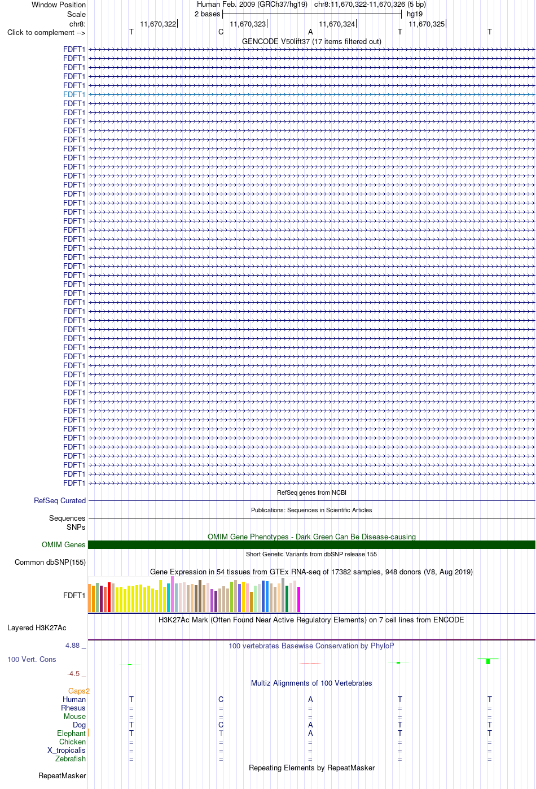Open the RefSeq Curated track label
The image size is (536, 789).
click(x=60, y=500)
